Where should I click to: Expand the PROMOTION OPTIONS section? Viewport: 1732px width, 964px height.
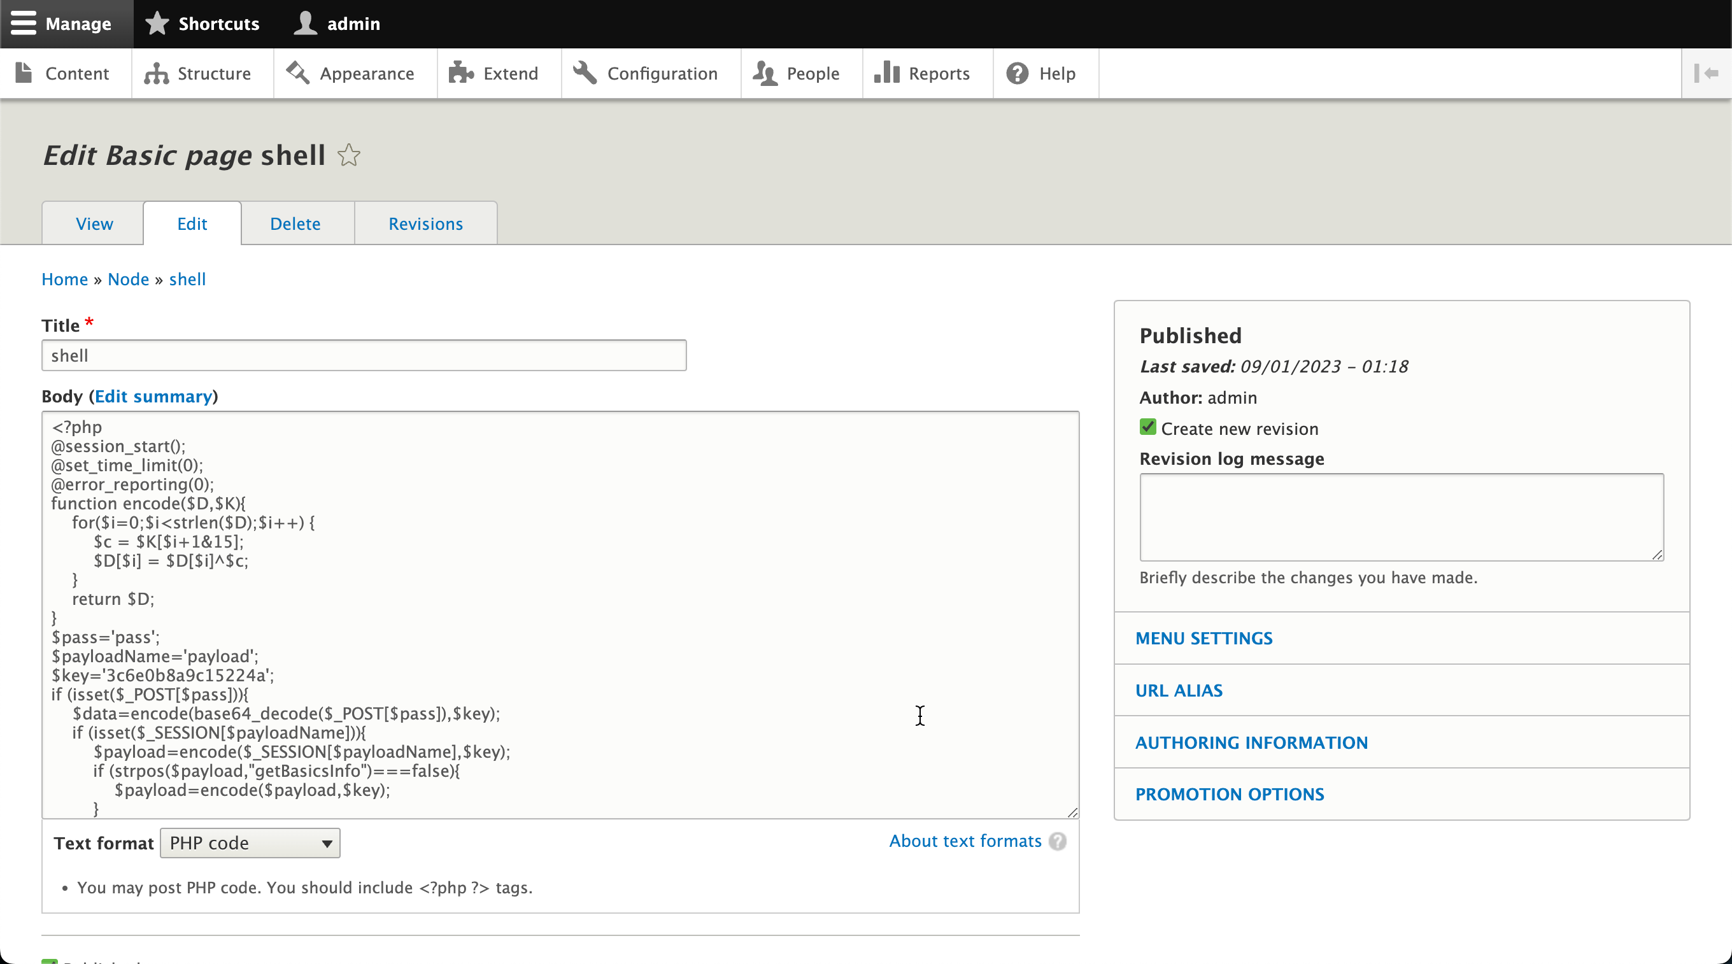[x=1230, y=794]
